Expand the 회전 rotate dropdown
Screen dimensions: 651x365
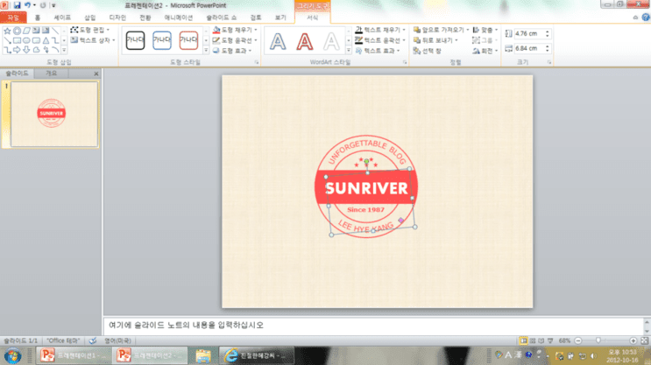click(496, 51)
